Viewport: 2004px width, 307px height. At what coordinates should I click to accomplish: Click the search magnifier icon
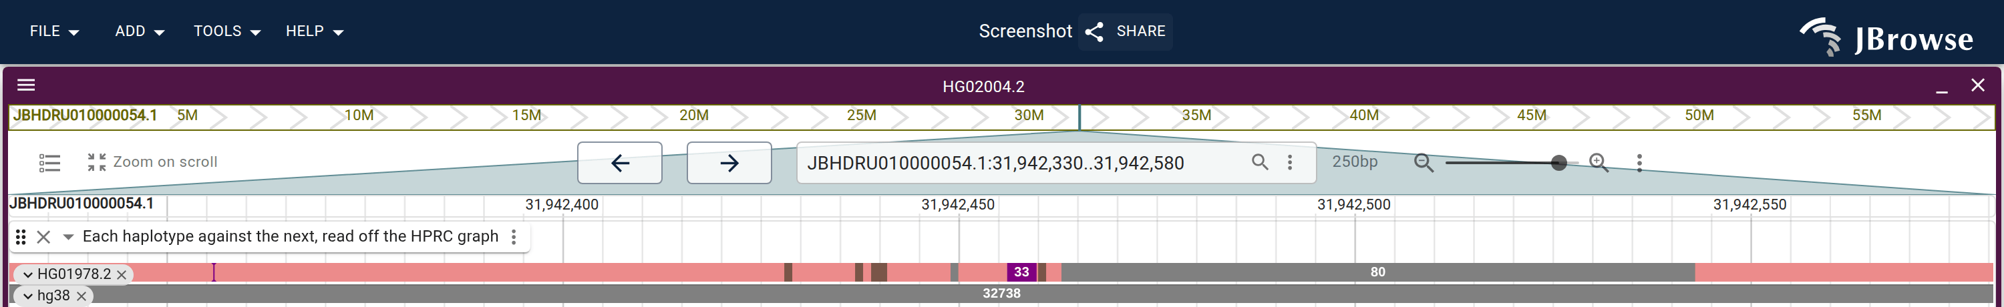1259,162
